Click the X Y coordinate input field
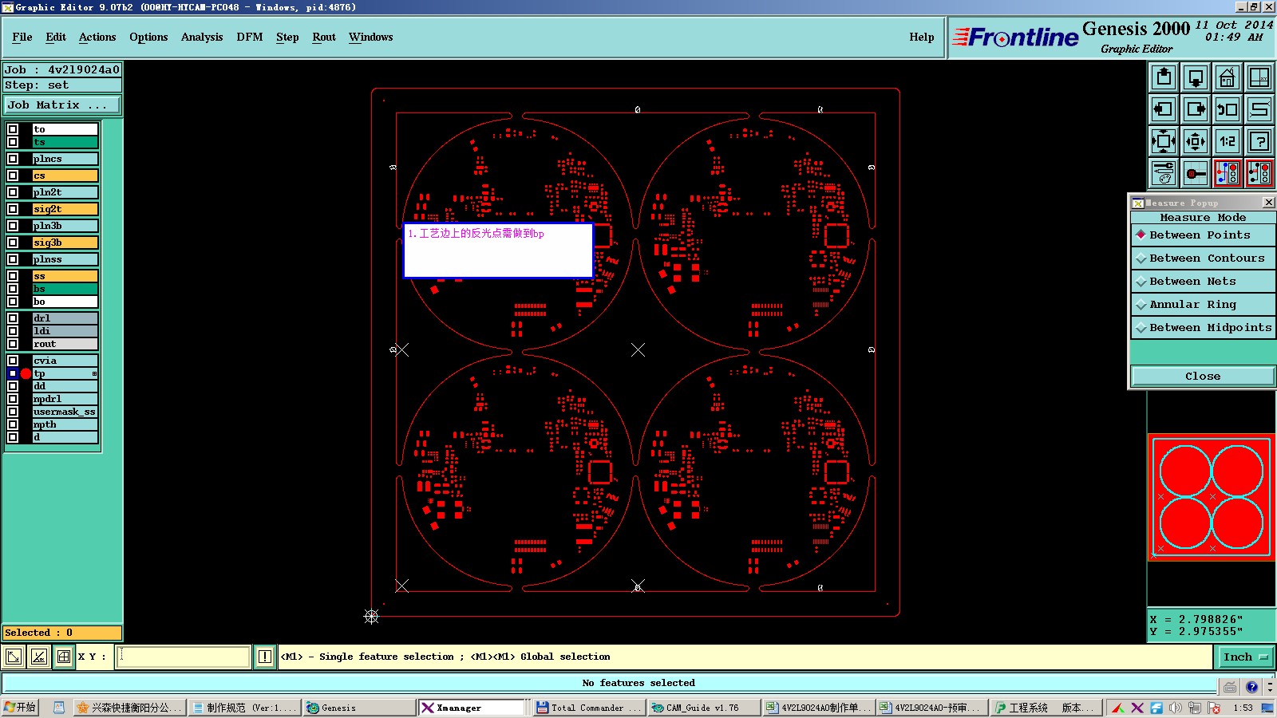The height and width of the screenshot is (718, 1277). [184, 657]
